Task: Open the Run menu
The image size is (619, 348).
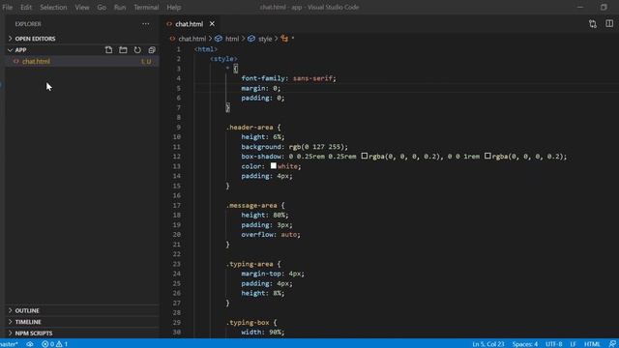Action: (120, 7)
